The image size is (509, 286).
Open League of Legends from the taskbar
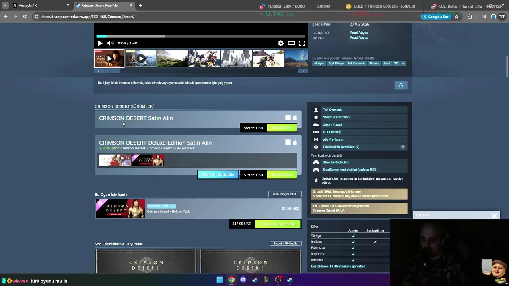tap(266, 280)
